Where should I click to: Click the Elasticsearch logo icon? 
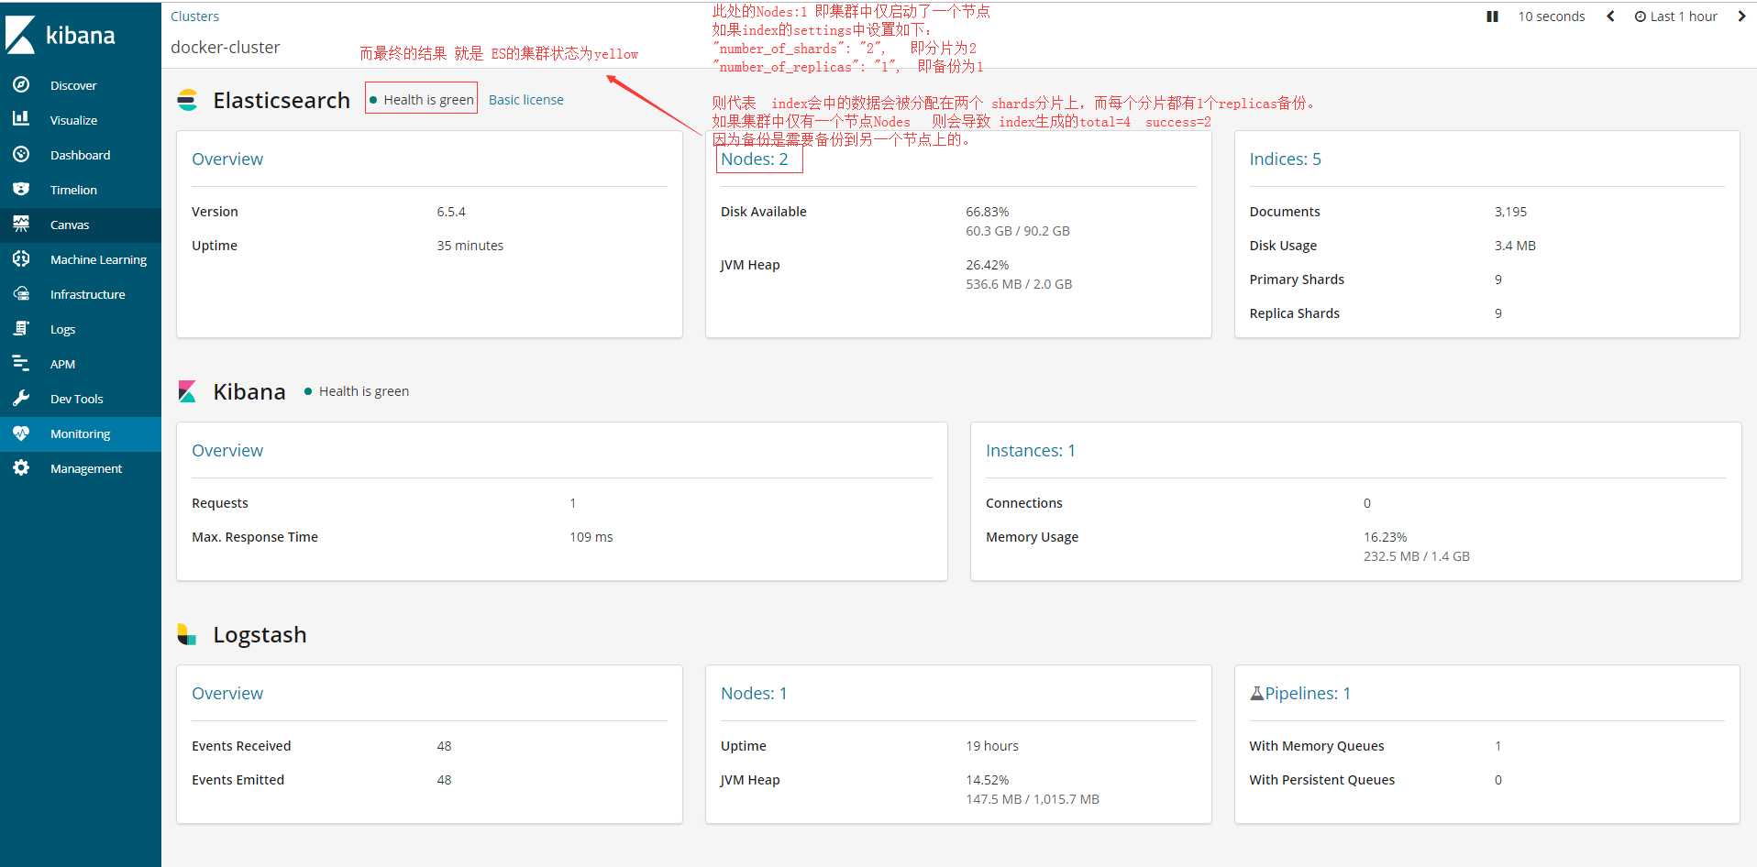(x=187, y=100)
